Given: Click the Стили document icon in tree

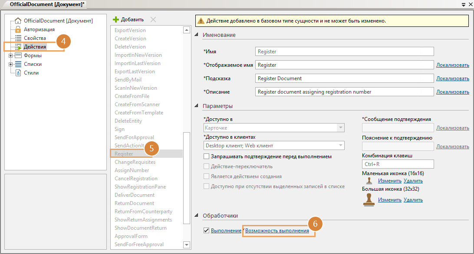Looking at the screenshot, I should 18,73.
